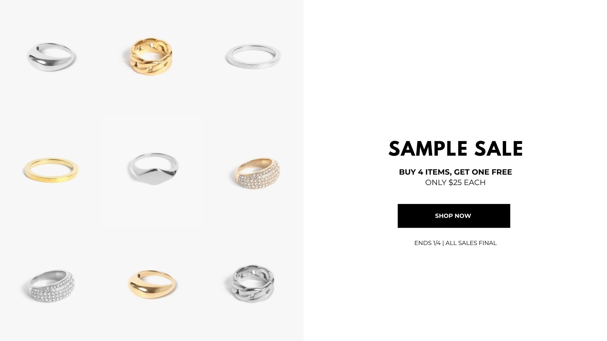Choose the silver chain-link ring
Image resolution: width=607 pixels, height=341 pixels.
(253, 284)
